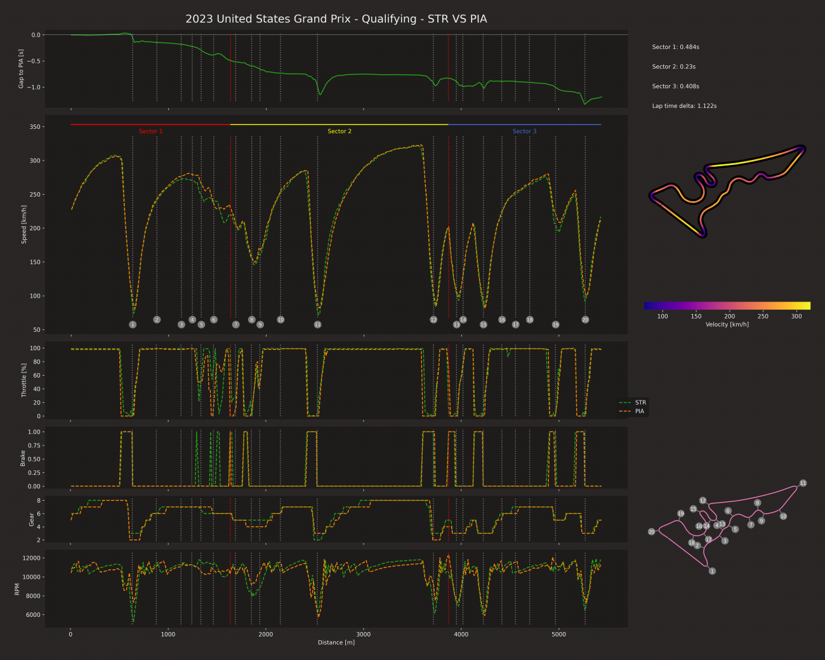The width and height of the screenshot is (825, 660).
Task: Click the 'Sector 2: 0.23s' text
Action: pos(673,67)
